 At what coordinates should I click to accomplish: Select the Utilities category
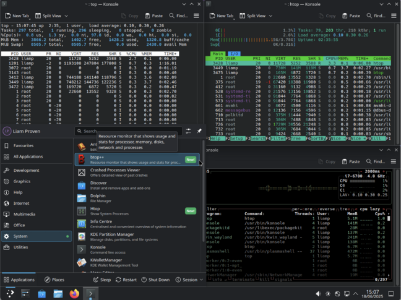coord(37,247)
